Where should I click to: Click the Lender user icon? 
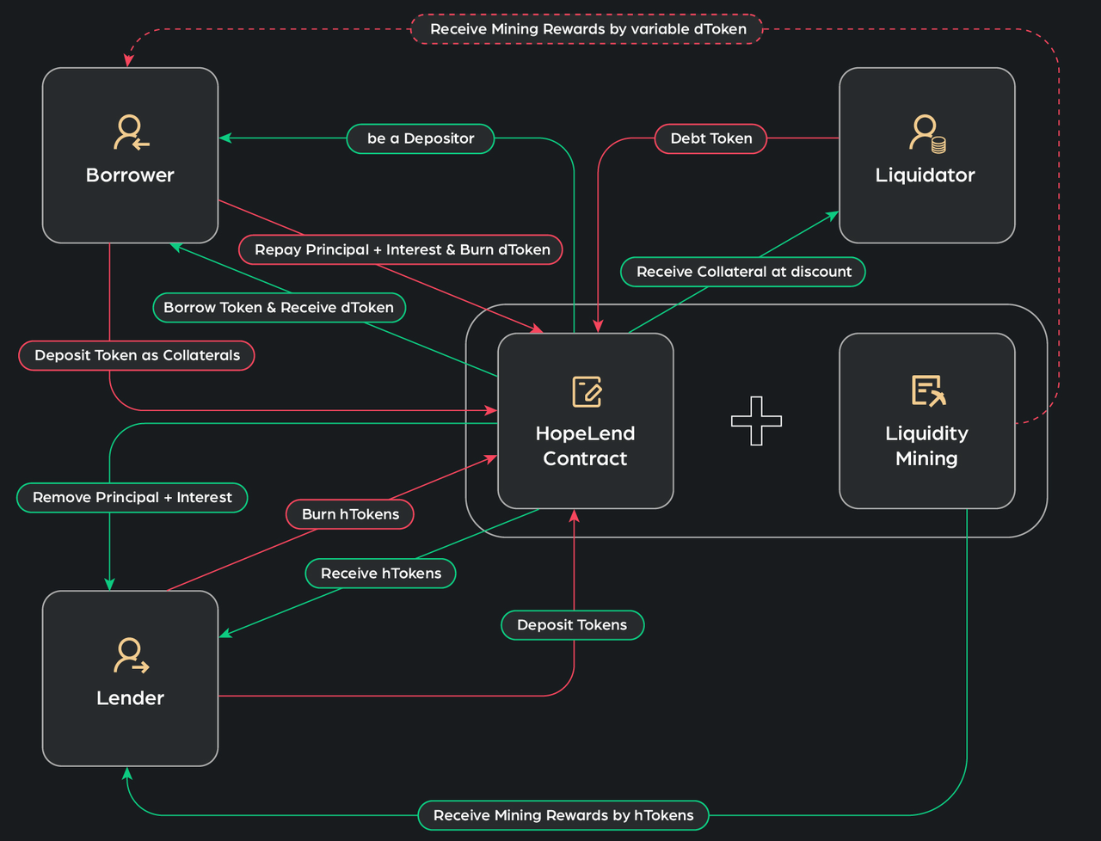130,655
